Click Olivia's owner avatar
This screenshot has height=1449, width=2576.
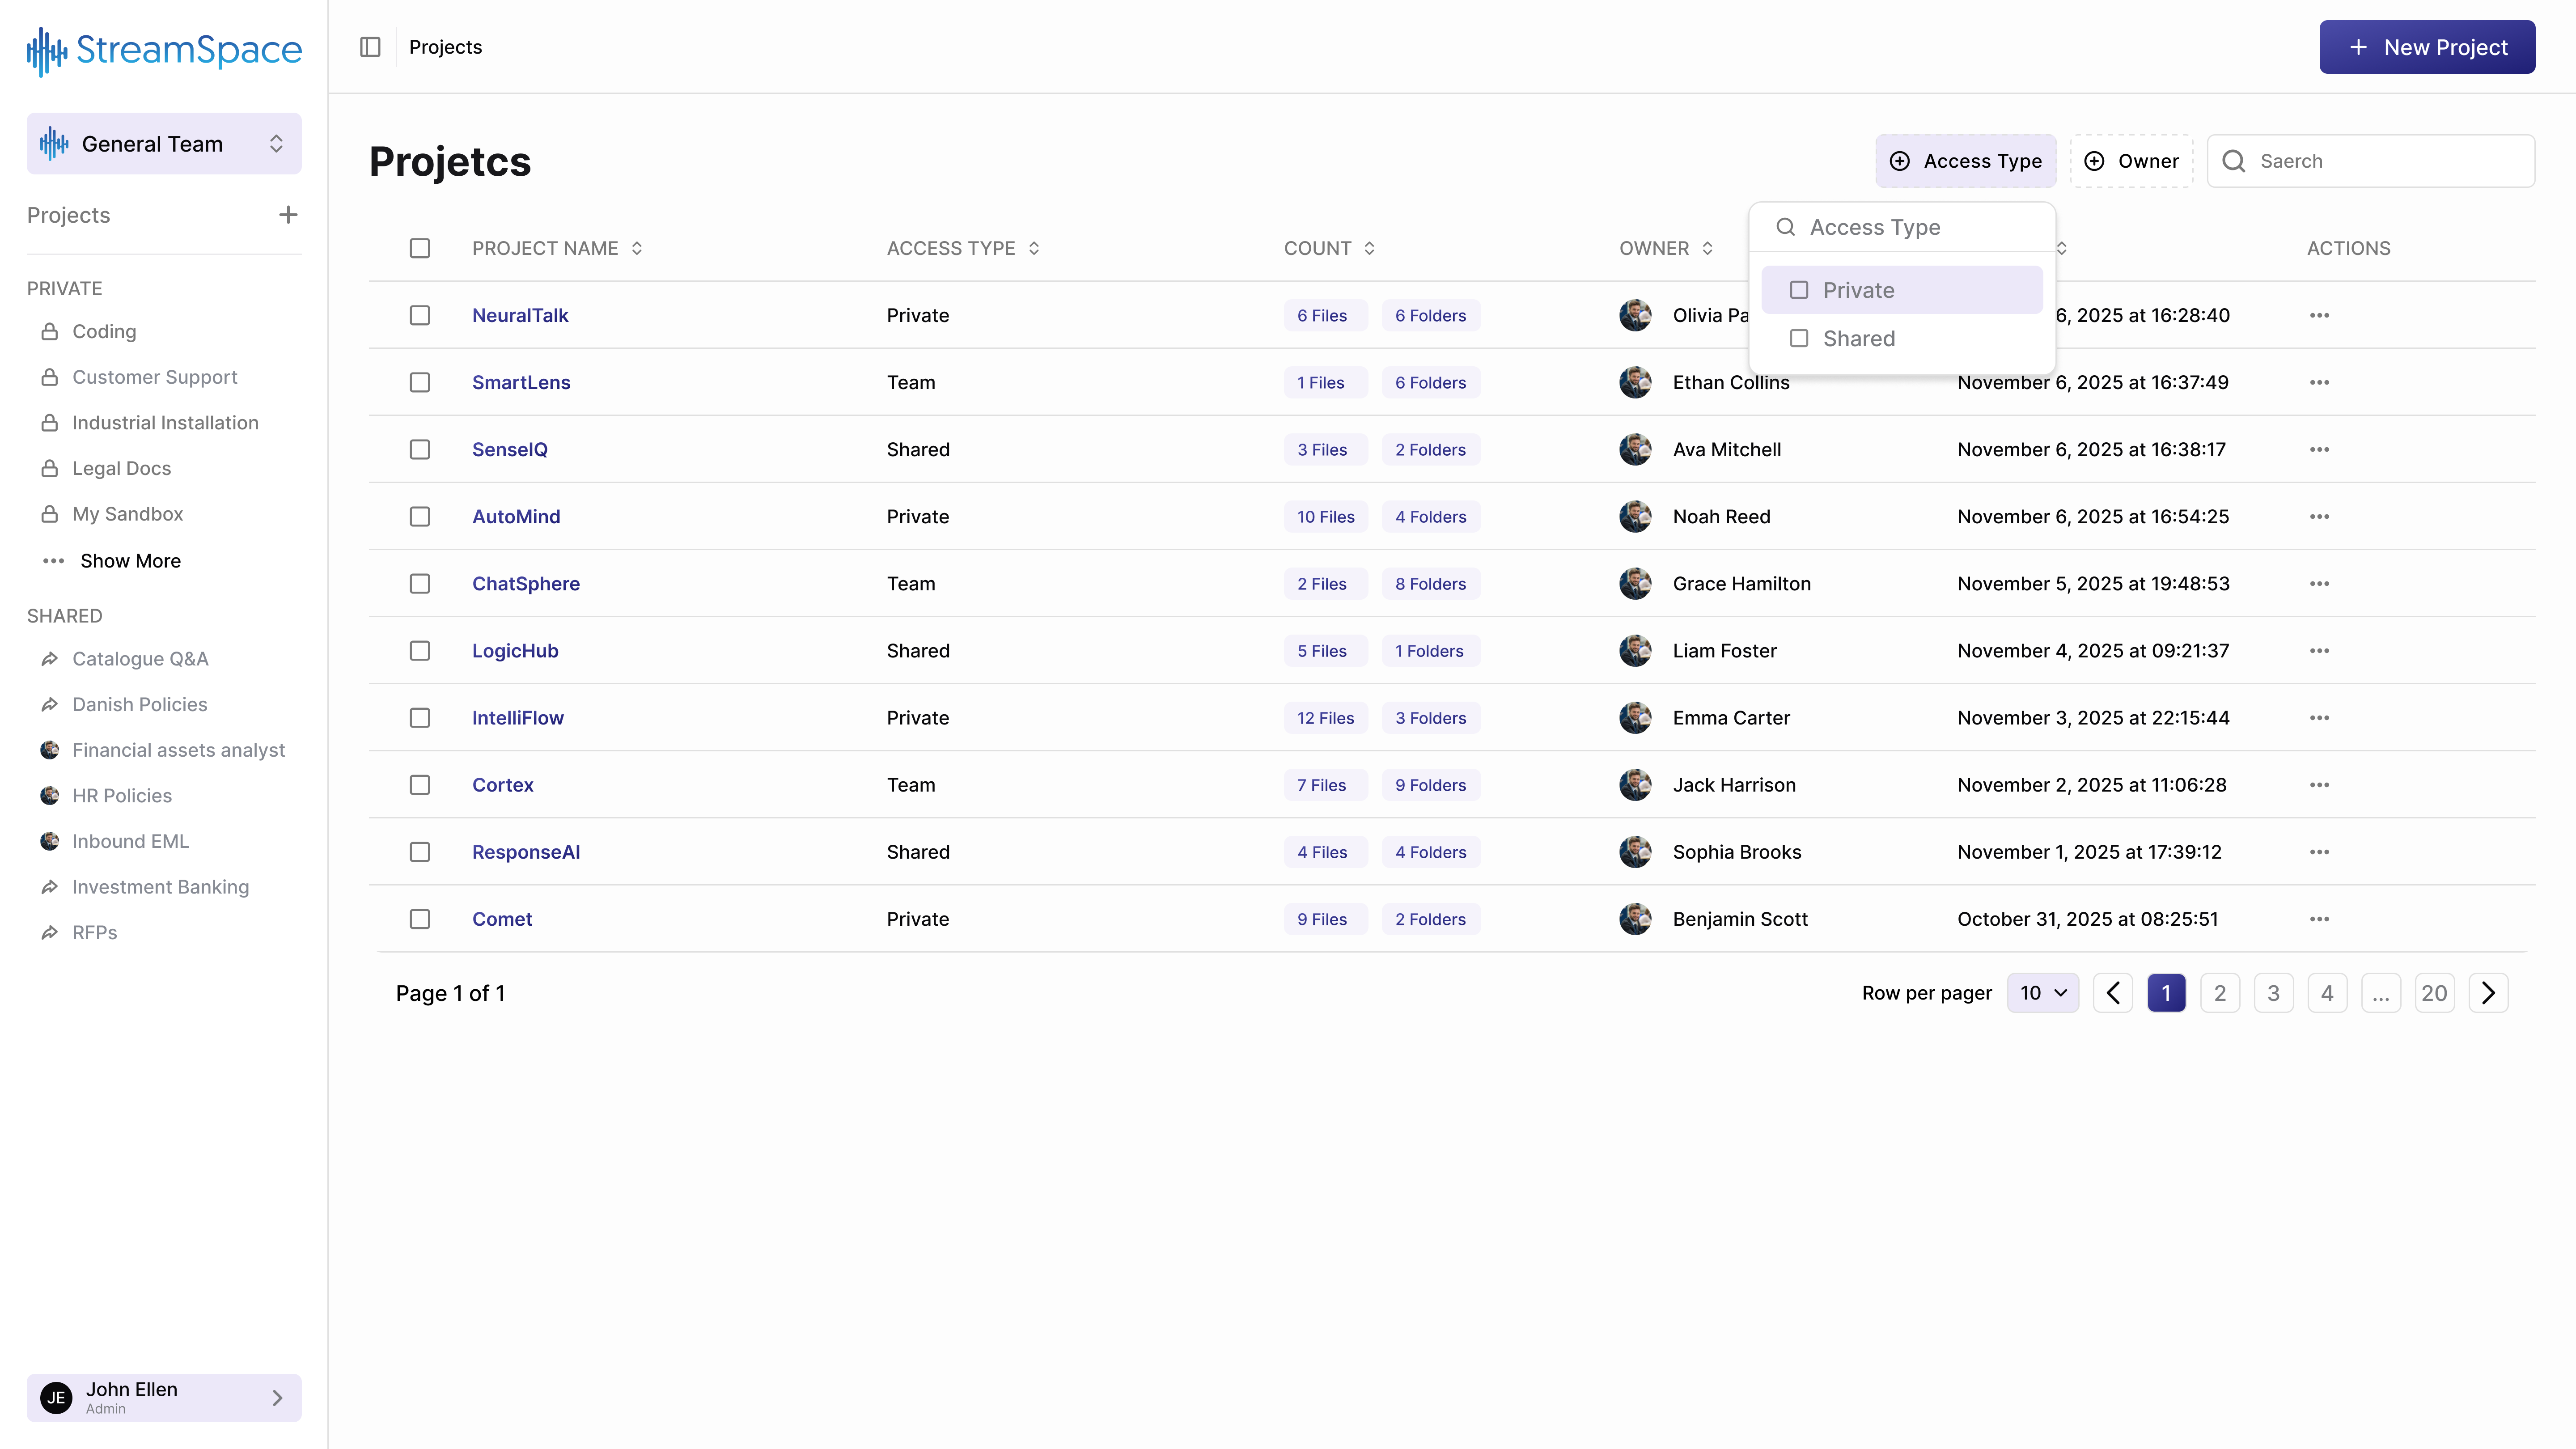click(x=1635, y=315)
